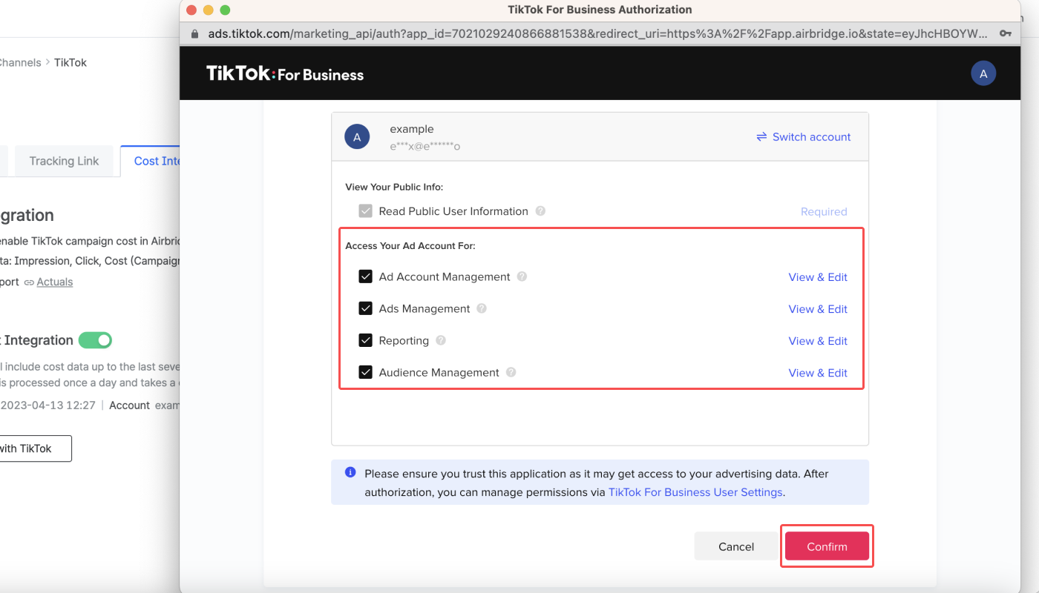This screenshot has width=1039, height=593.
Task: Click the TikTok For Business logo
Action: point(285,73)
